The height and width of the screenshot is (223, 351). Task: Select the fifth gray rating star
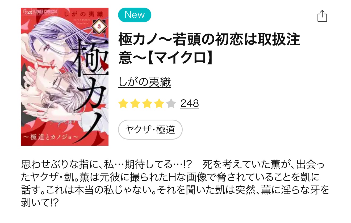click(x=171, y=103)
